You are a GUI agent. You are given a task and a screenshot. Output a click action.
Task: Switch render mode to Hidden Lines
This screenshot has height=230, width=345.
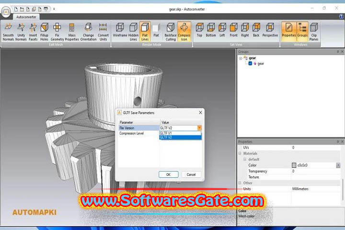coord(133,32)
